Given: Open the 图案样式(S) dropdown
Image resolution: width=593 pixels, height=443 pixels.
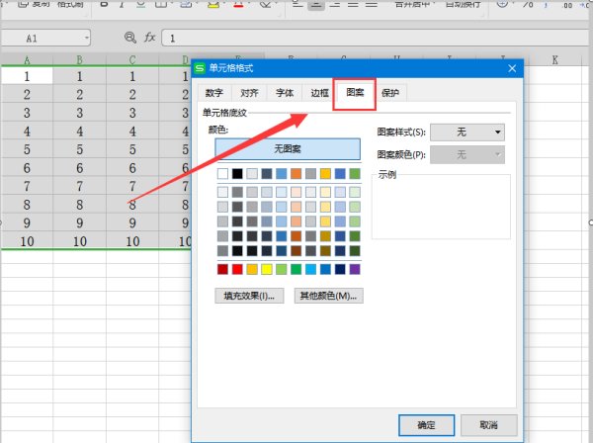Looking at the screenshot, I should tap(467, 133).
